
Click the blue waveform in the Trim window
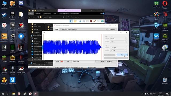pyautogui.click(x=72, y=47)
